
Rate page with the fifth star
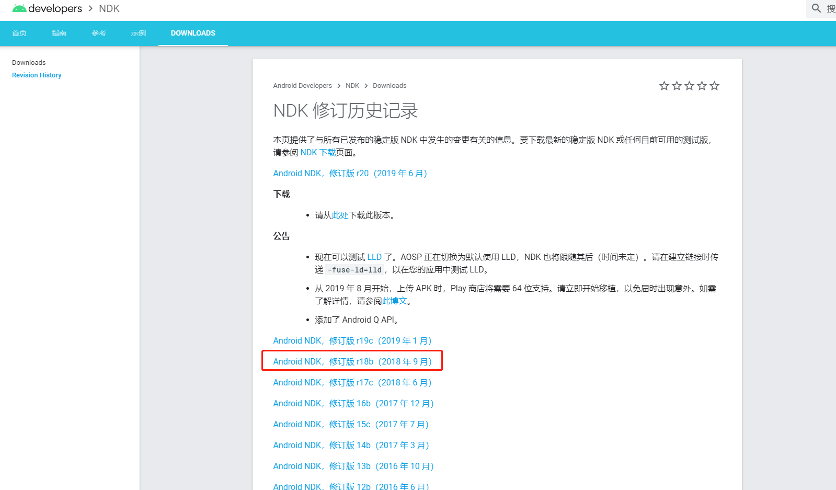714,86
